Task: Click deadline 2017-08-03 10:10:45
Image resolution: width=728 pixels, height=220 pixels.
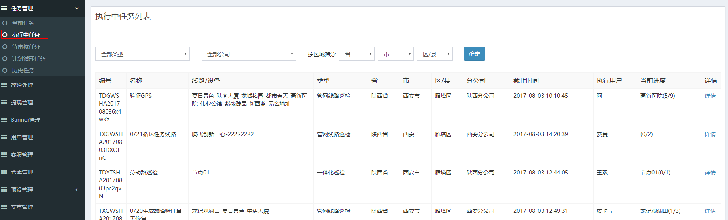Action: coord(541,96)
